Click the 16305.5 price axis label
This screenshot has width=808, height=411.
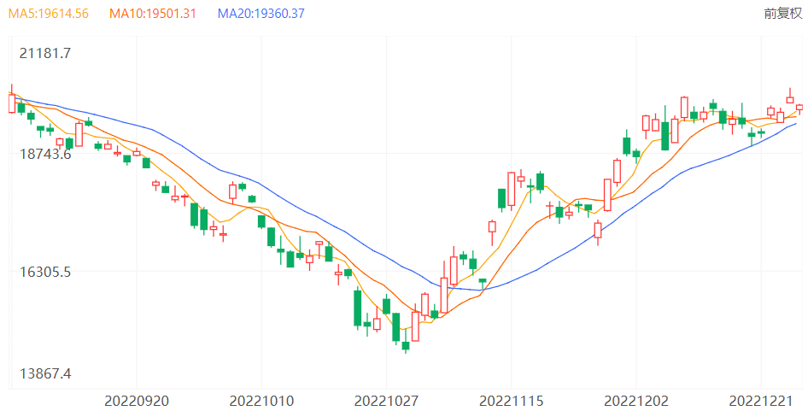[44, 272]
